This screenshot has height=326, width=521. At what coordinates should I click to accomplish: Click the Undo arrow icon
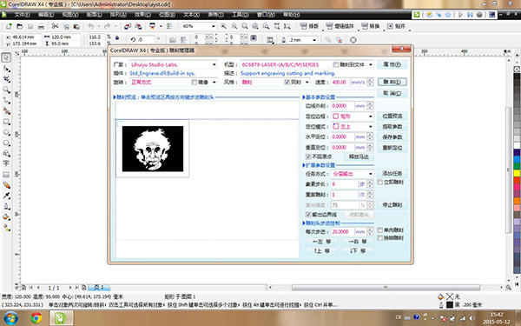click(x=90, y=26)
